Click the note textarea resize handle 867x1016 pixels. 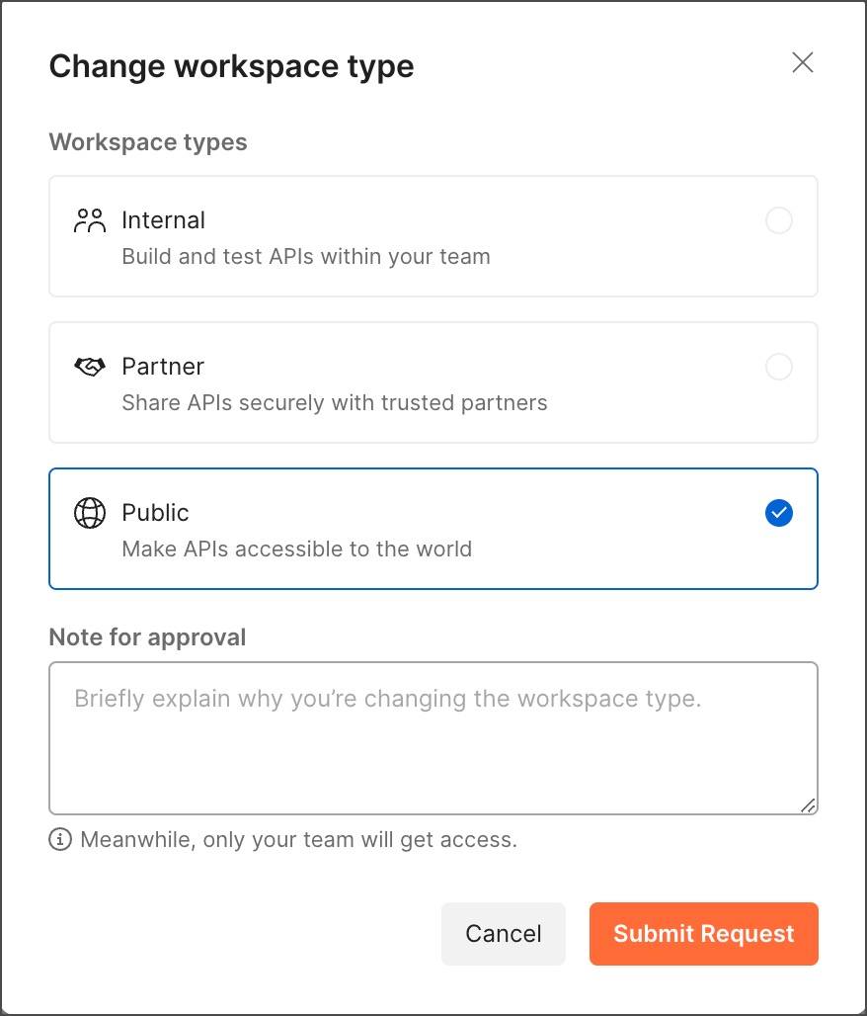[809, 804]
